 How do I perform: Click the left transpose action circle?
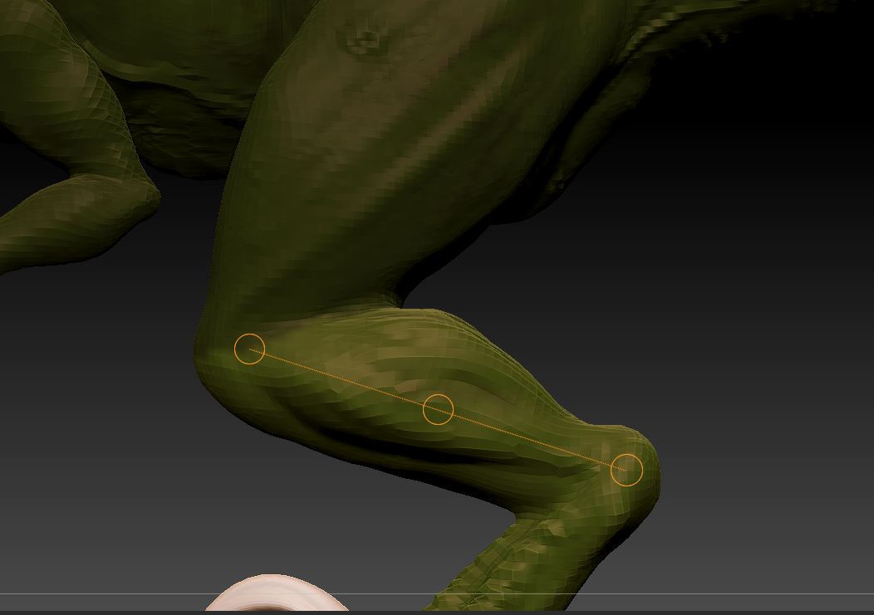[x=249, y=349]
